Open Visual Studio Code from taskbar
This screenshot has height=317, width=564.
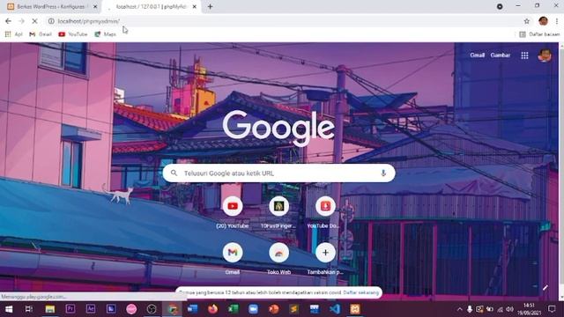[x=335, y=309]
